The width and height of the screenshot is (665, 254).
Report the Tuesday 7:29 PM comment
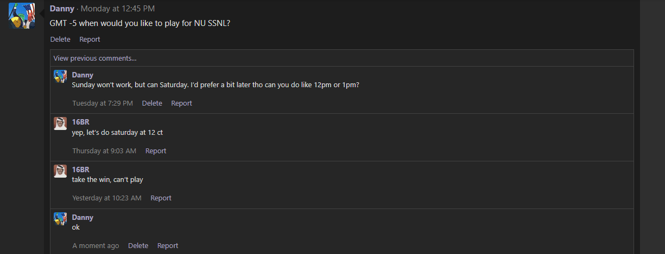pos(181,103)
